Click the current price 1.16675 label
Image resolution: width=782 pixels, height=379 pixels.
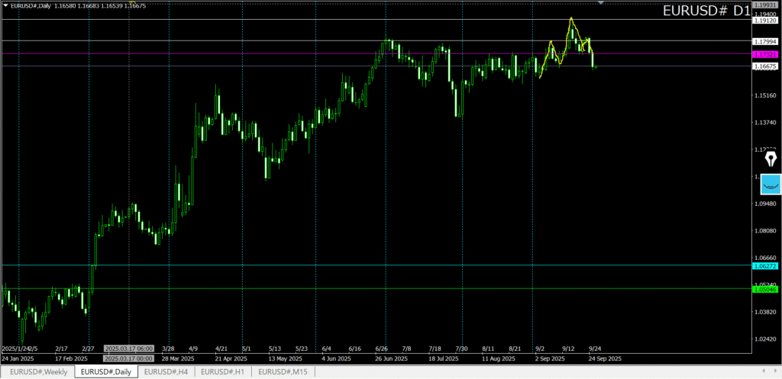point(764,67)
